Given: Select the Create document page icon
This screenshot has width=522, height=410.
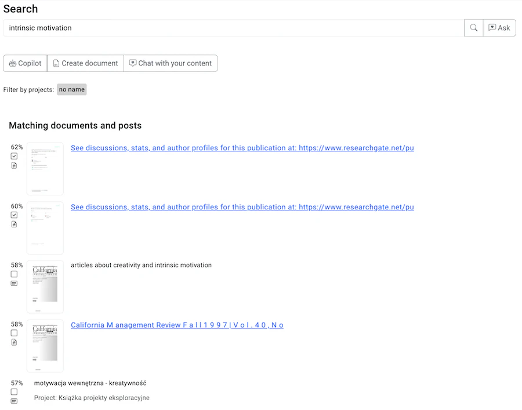Looking at the screenshot, I should [56, 63].
